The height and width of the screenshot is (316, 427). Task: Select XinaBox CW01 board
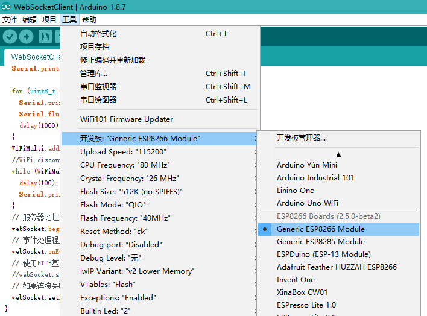[338, 292]
